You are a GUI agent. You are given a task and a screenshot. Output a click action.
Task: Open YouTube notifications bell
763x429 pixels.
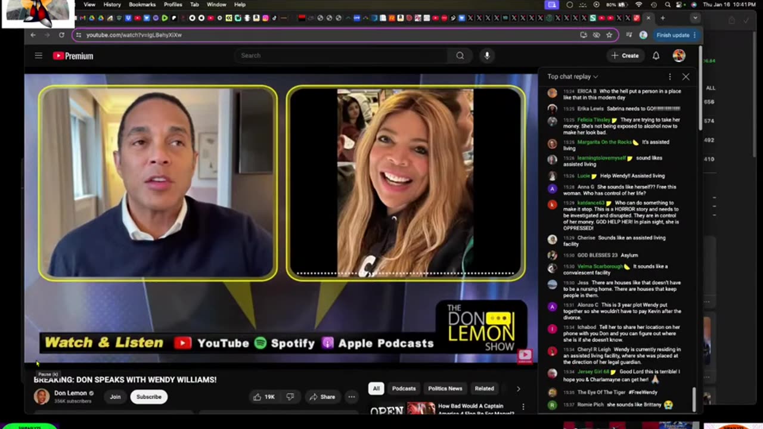(656, 55)
